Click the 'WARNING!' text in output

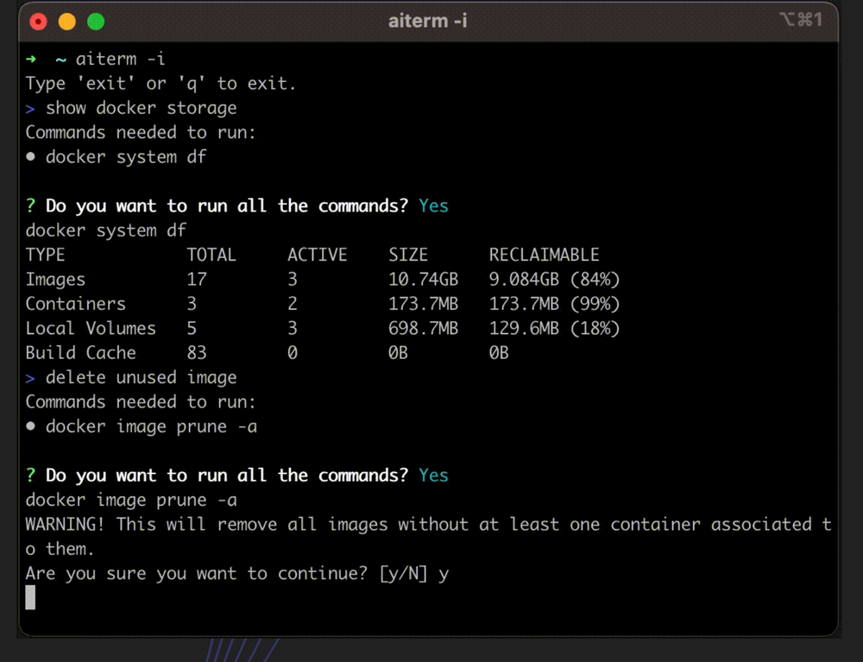click(65, 525)
